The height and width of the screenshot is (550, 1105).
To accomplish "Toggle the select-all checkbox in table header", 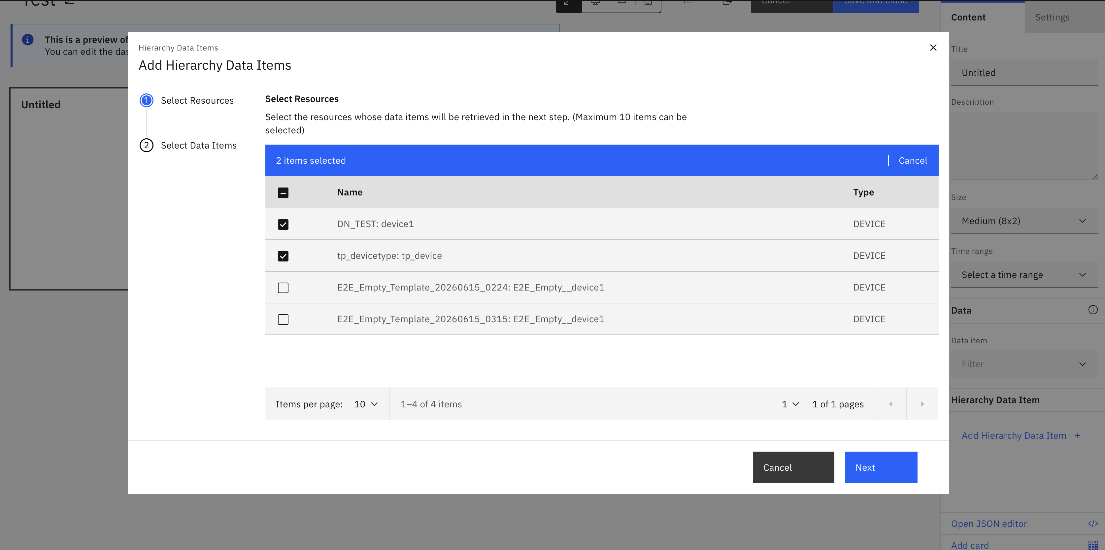I will (283, 192).
